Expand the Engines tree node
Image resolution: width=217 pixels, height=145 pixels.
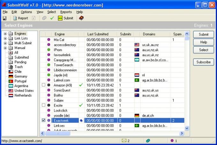[x=5, y=33]
